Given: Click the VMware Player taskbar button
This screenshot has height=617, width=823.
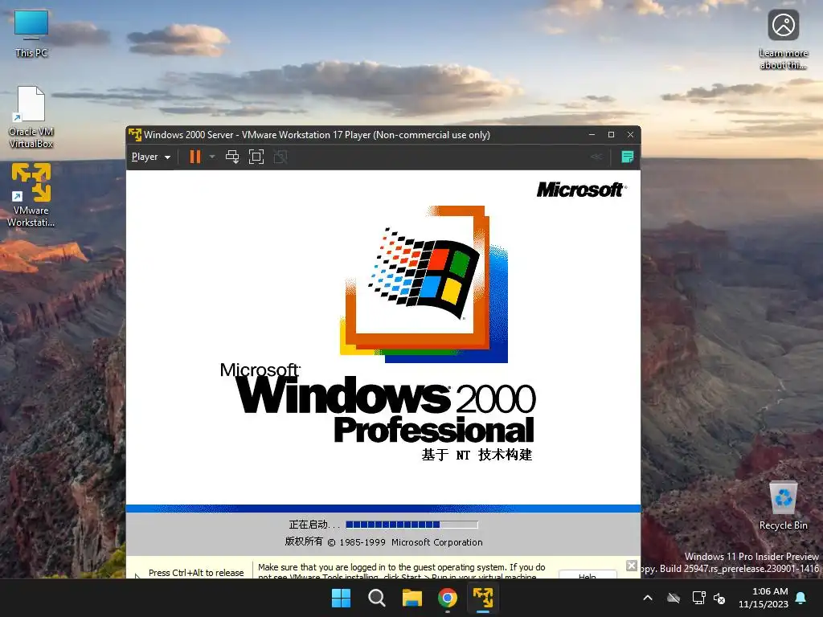Looking at the screenshot, I should (483, 598).
